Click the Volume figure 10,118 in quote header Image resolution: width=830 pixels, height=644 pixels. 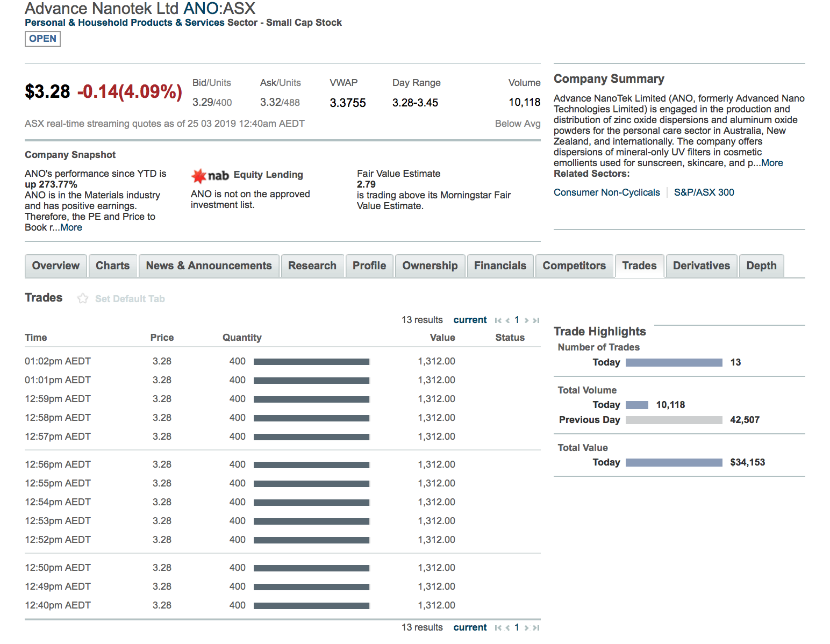(524, 102)
